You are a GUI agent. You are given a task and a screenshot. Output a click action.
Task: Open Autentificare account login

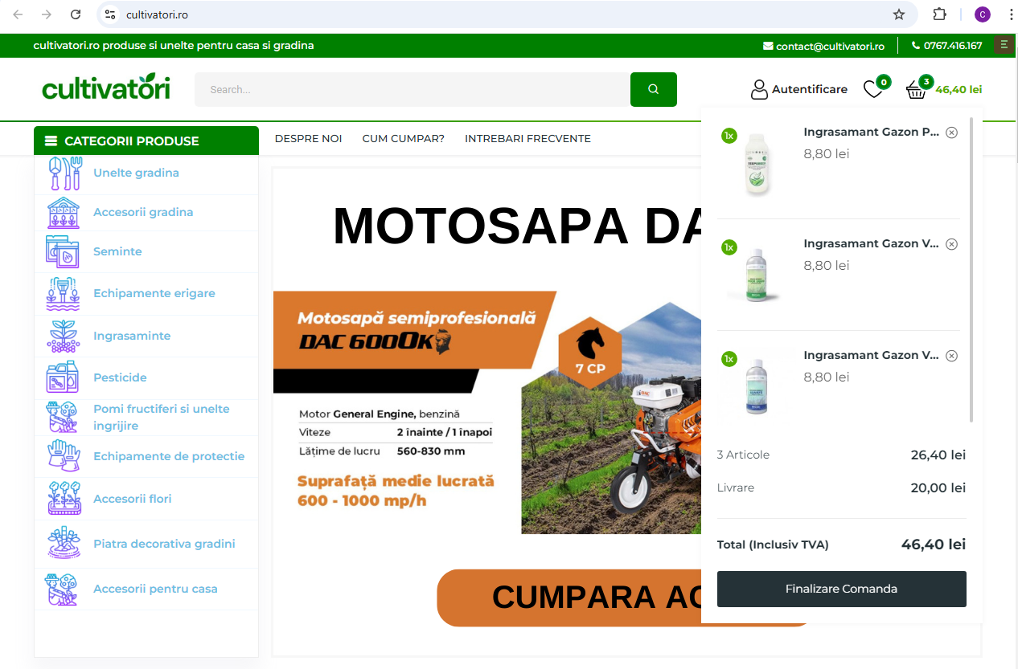pyautogui.click(x=798, y=89)
